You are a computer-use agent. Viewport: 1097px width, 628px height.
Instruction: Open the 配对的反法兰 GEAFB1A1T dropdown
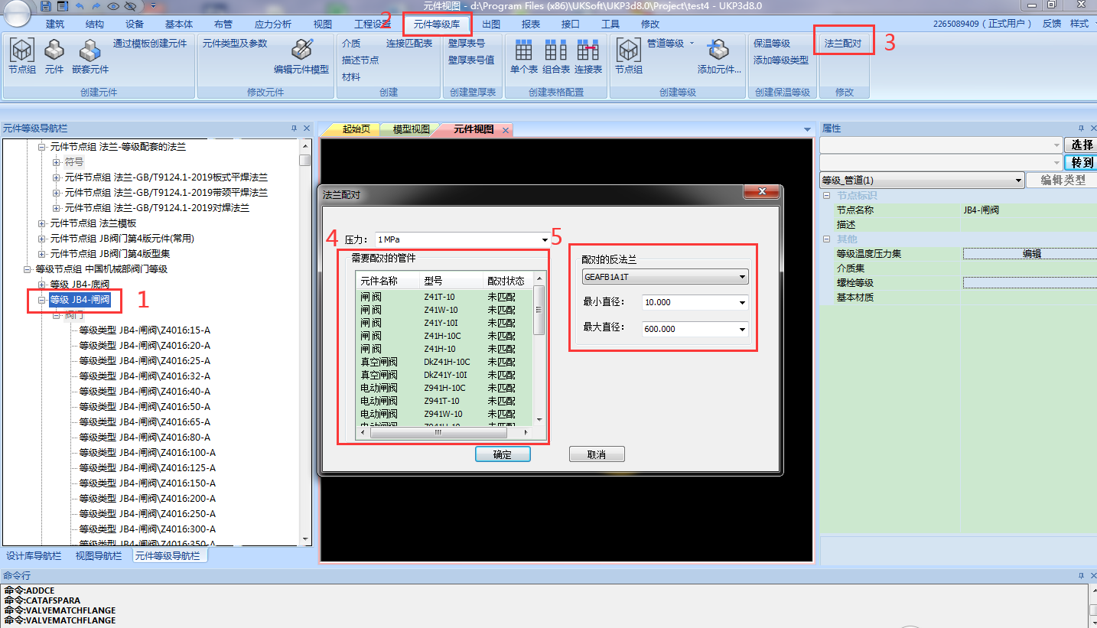point(742,277)
